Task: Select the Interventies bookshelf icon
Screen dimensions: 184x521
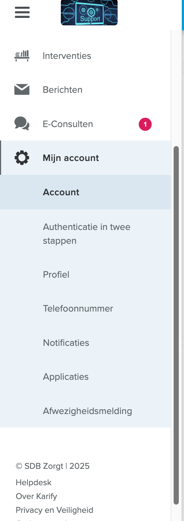Action: [x=22, y=56]
